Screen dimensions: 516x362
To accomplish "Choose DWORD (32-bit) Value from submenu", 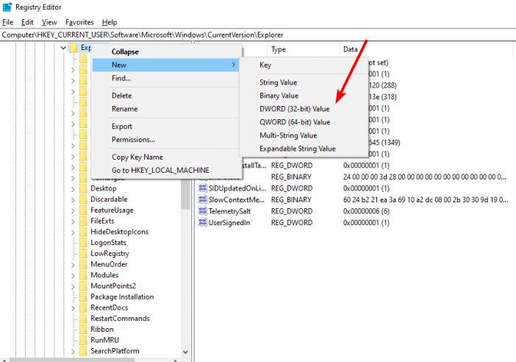I will pos(294,109).
